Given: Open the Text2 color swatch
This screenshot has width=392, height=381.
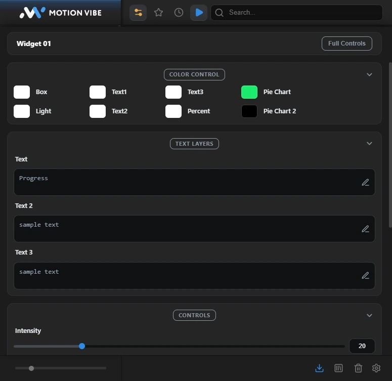Looking at the screenshot, I should 98,111.
